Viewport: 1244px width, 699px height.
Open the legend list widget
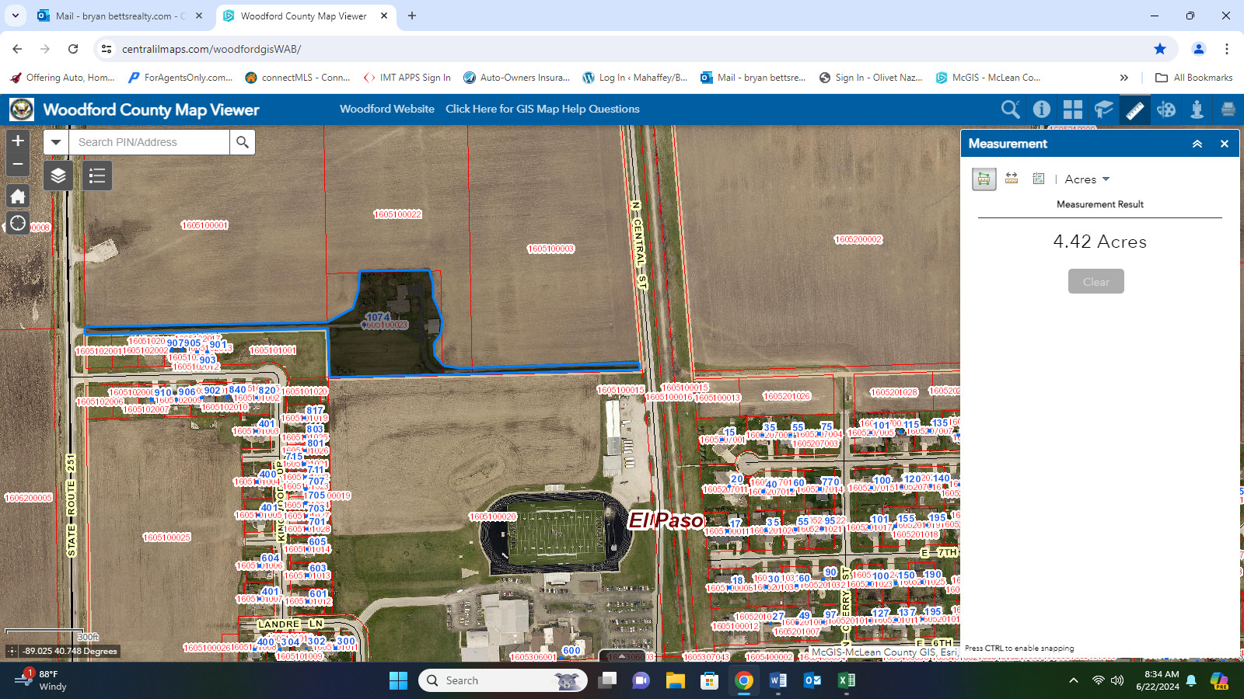tap(97, 176)
